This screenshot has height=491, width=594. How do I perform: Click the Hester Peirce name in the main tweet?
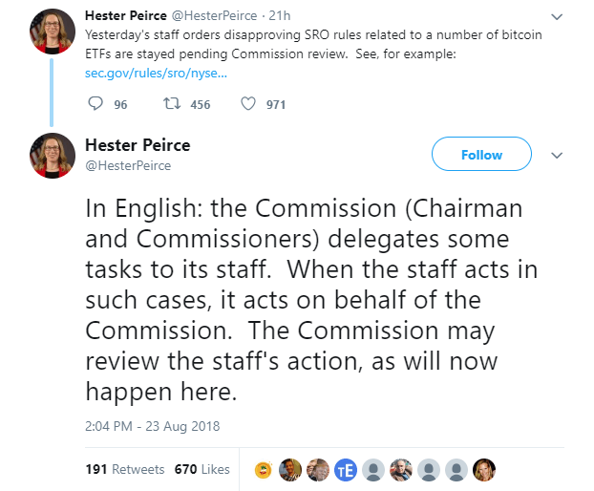[x=138, y=145]
